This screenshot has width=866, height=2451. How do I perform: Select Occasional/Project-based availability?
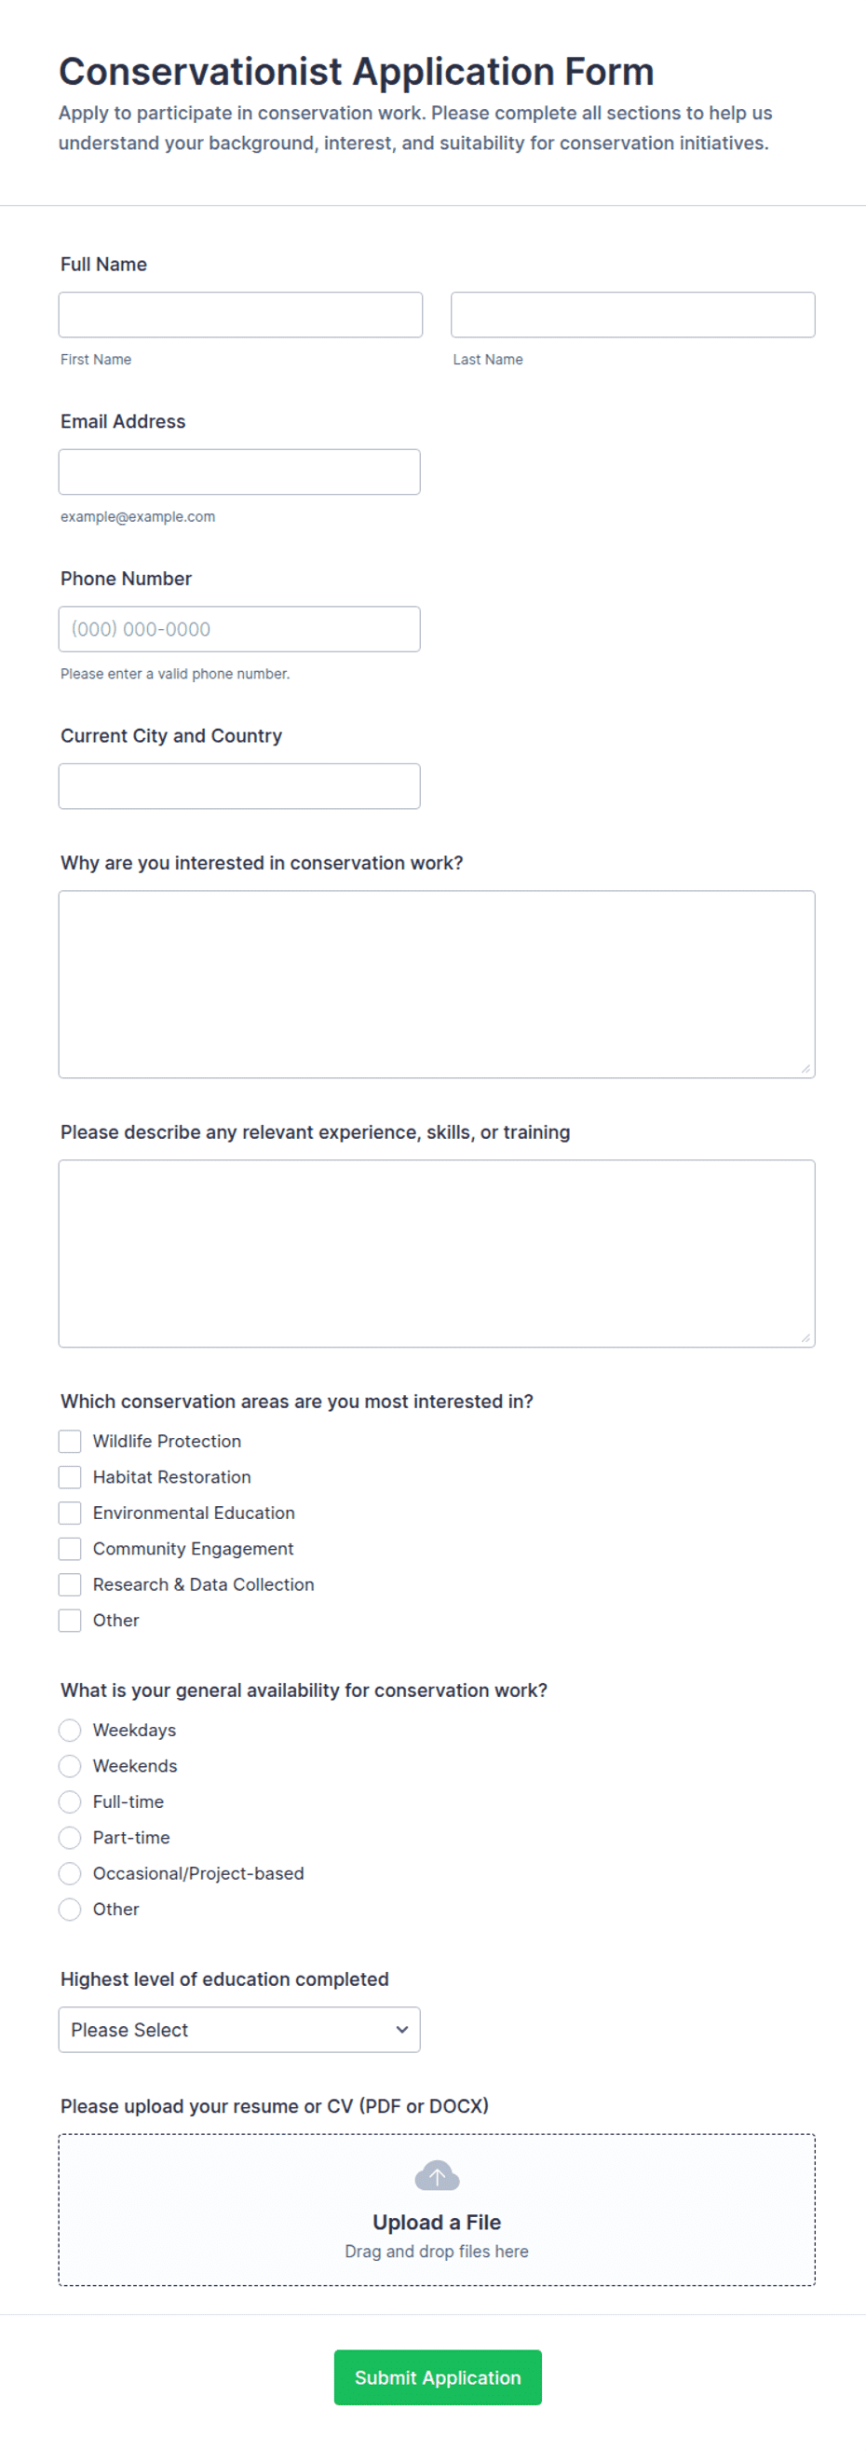70,1873
